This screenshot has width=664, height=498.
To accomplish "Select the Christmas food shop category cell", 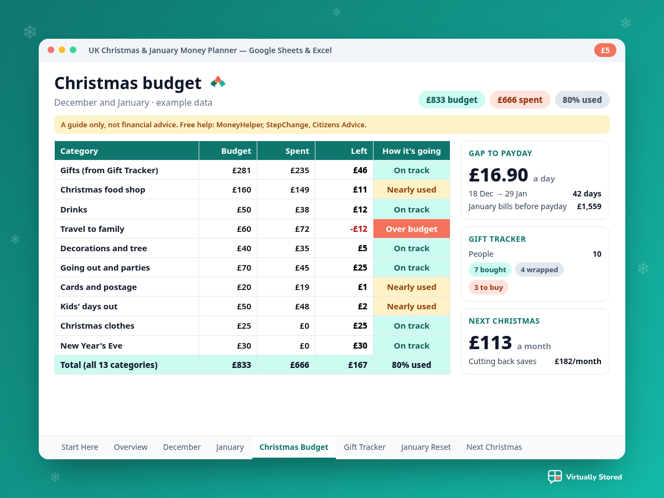I will (x=127, y=189).
